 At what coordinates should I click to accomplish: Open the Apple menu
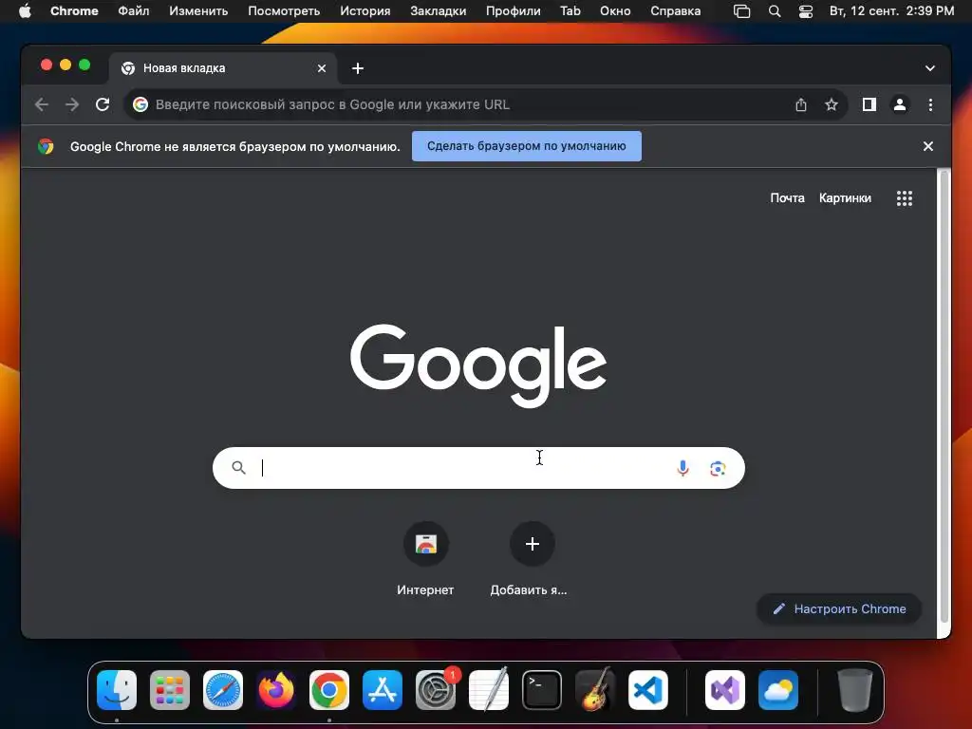25,11
